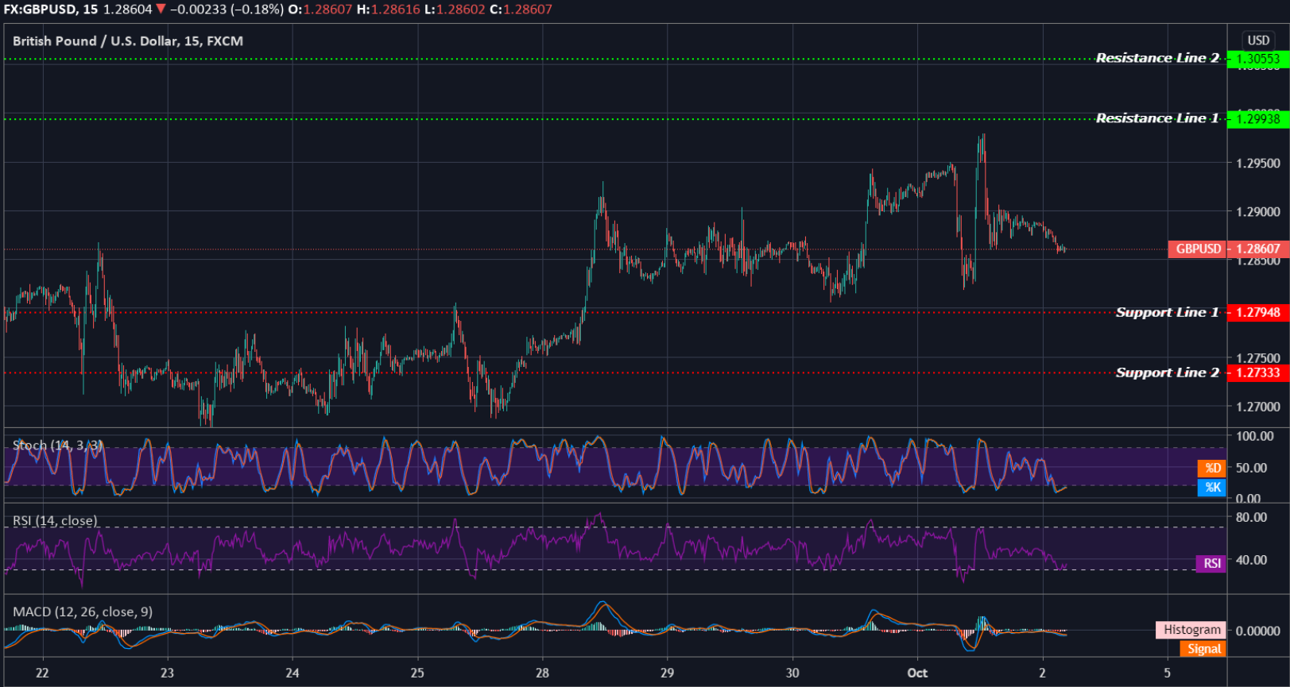Select the Stoch (14, 3, 3) indicator title

click(x=58, y=446)
